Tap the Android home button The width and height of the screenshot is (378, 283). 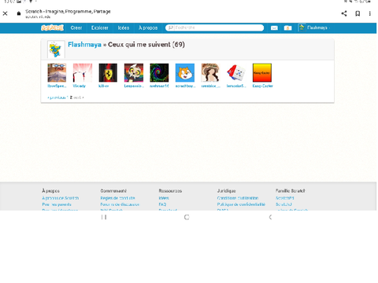(x=187, y=217)
